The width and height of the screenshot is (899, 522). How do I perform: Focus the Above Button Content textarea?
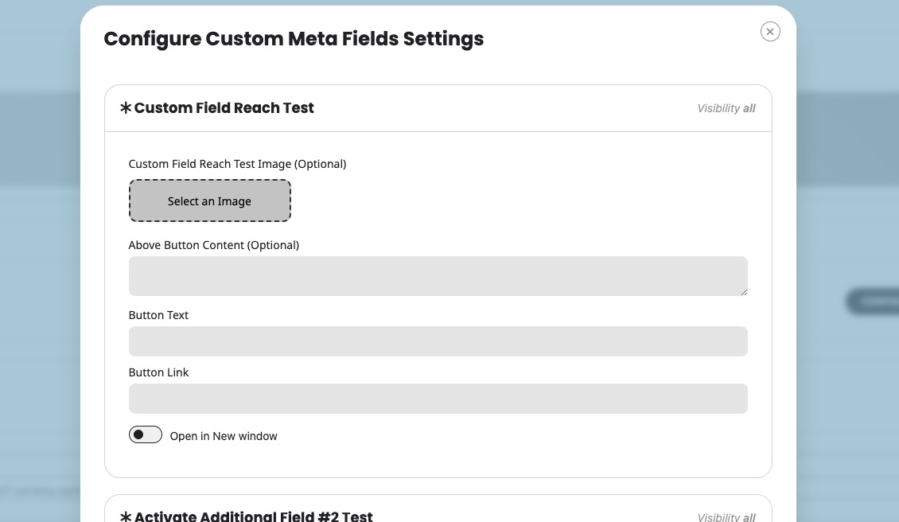tap(438, 276)
